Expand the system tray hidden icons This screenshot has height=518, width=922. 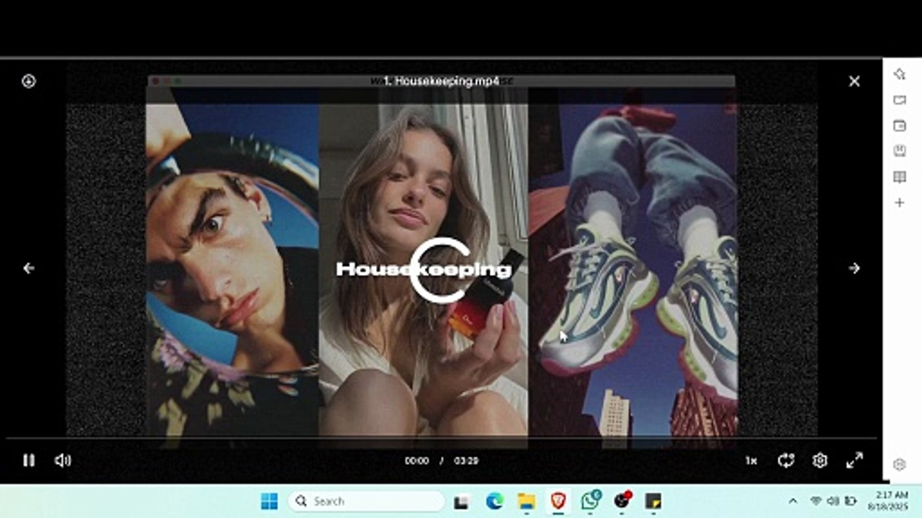[x=793, y=501]
